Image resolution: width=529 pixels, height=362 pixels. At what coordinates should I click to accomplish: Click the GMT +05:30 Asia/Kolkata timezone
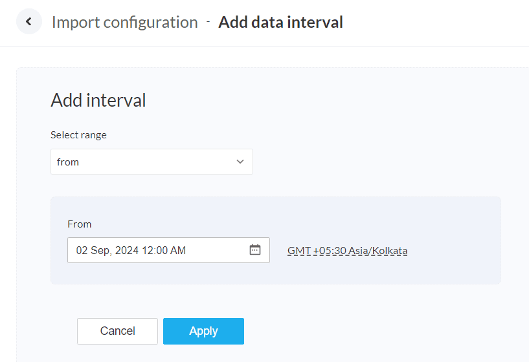pos(347,251)
